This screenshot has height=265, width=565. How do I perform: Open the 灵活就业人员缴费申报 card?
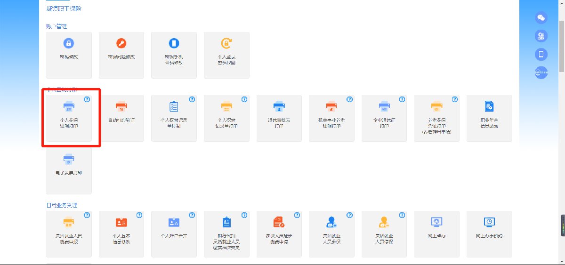coord(69,234)
